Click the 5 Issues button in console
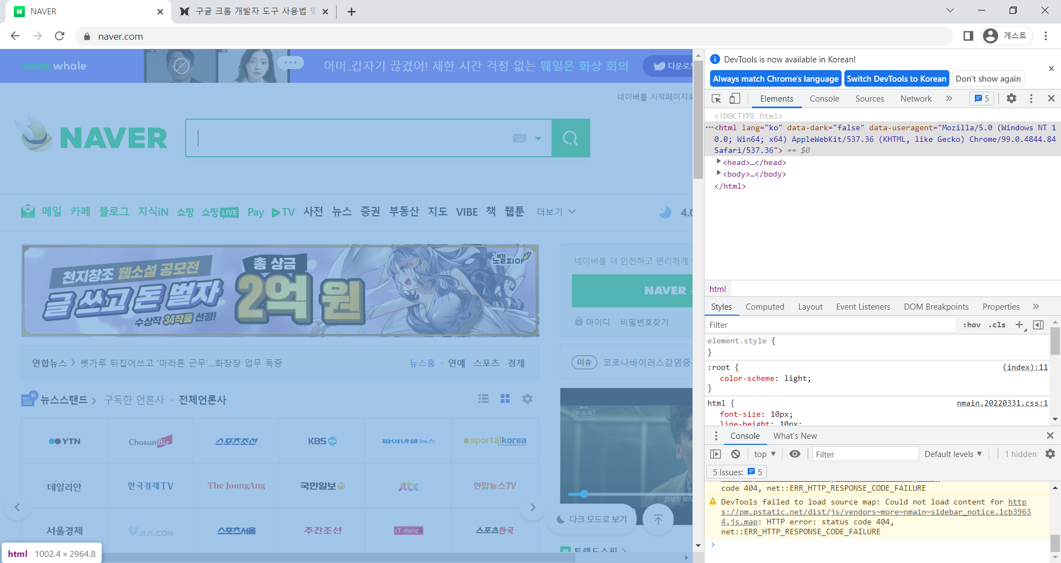 [737, 472]
